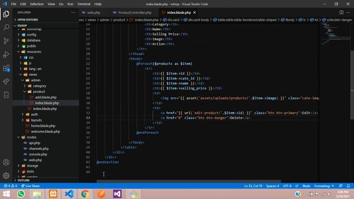Expand the public folder

coord(32,46)
